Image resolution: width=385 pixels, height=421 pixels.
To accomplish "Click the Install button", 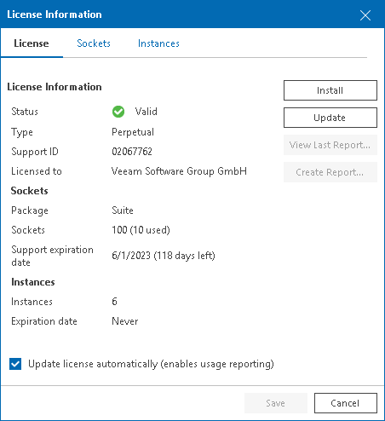I will coord(330,90).
